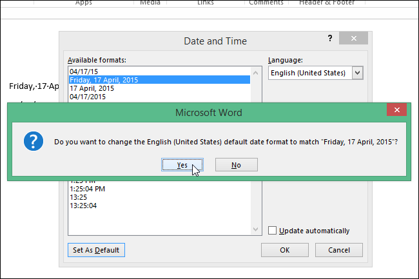Confirm with the Yes button
Screen dimensions: 419x279
tap(182, 165)
